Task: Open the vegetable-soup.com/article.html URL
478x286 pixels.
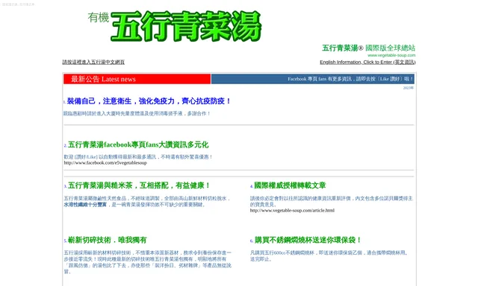Action: (x=292, y=210)
